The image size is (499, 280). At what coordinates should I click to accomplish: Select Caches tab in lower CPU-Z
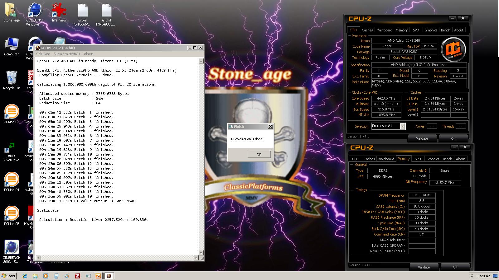[x=369, y=159]
